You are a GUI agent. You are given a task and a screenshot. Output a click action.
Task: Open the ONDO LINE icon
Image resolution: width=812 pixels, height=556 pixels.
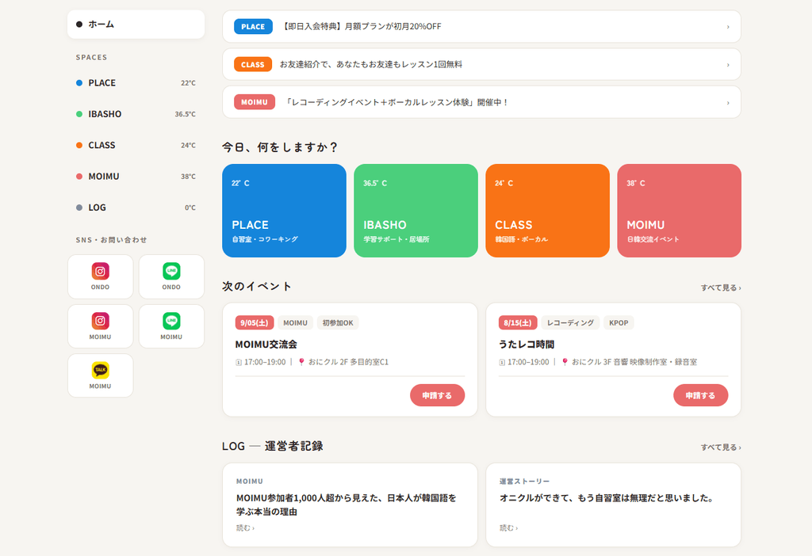[171, 271]
